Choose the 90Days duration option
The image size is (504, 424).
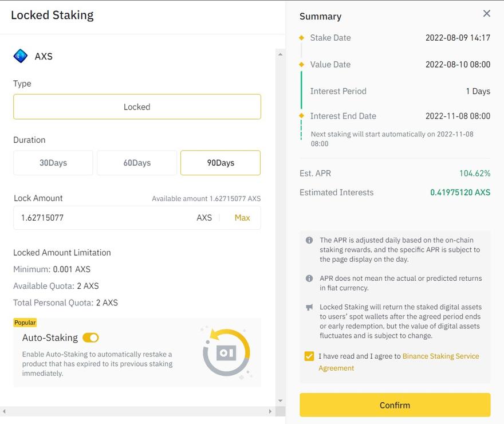coord(220,163)
